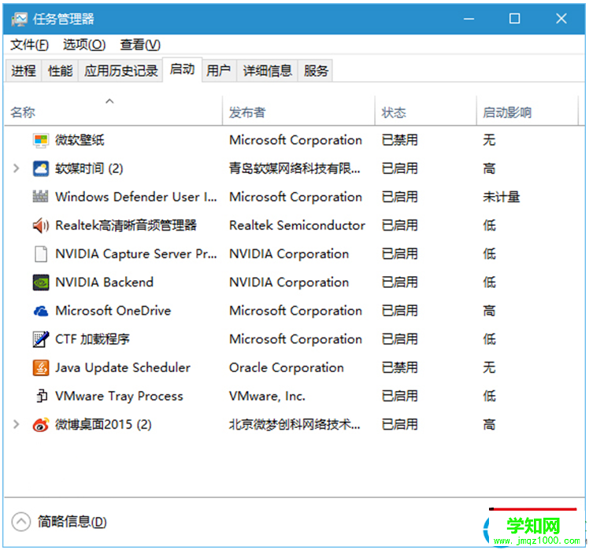589x550 pixels.
Task: Click the VMware Tray Process icon
Action: coord(41,396)
